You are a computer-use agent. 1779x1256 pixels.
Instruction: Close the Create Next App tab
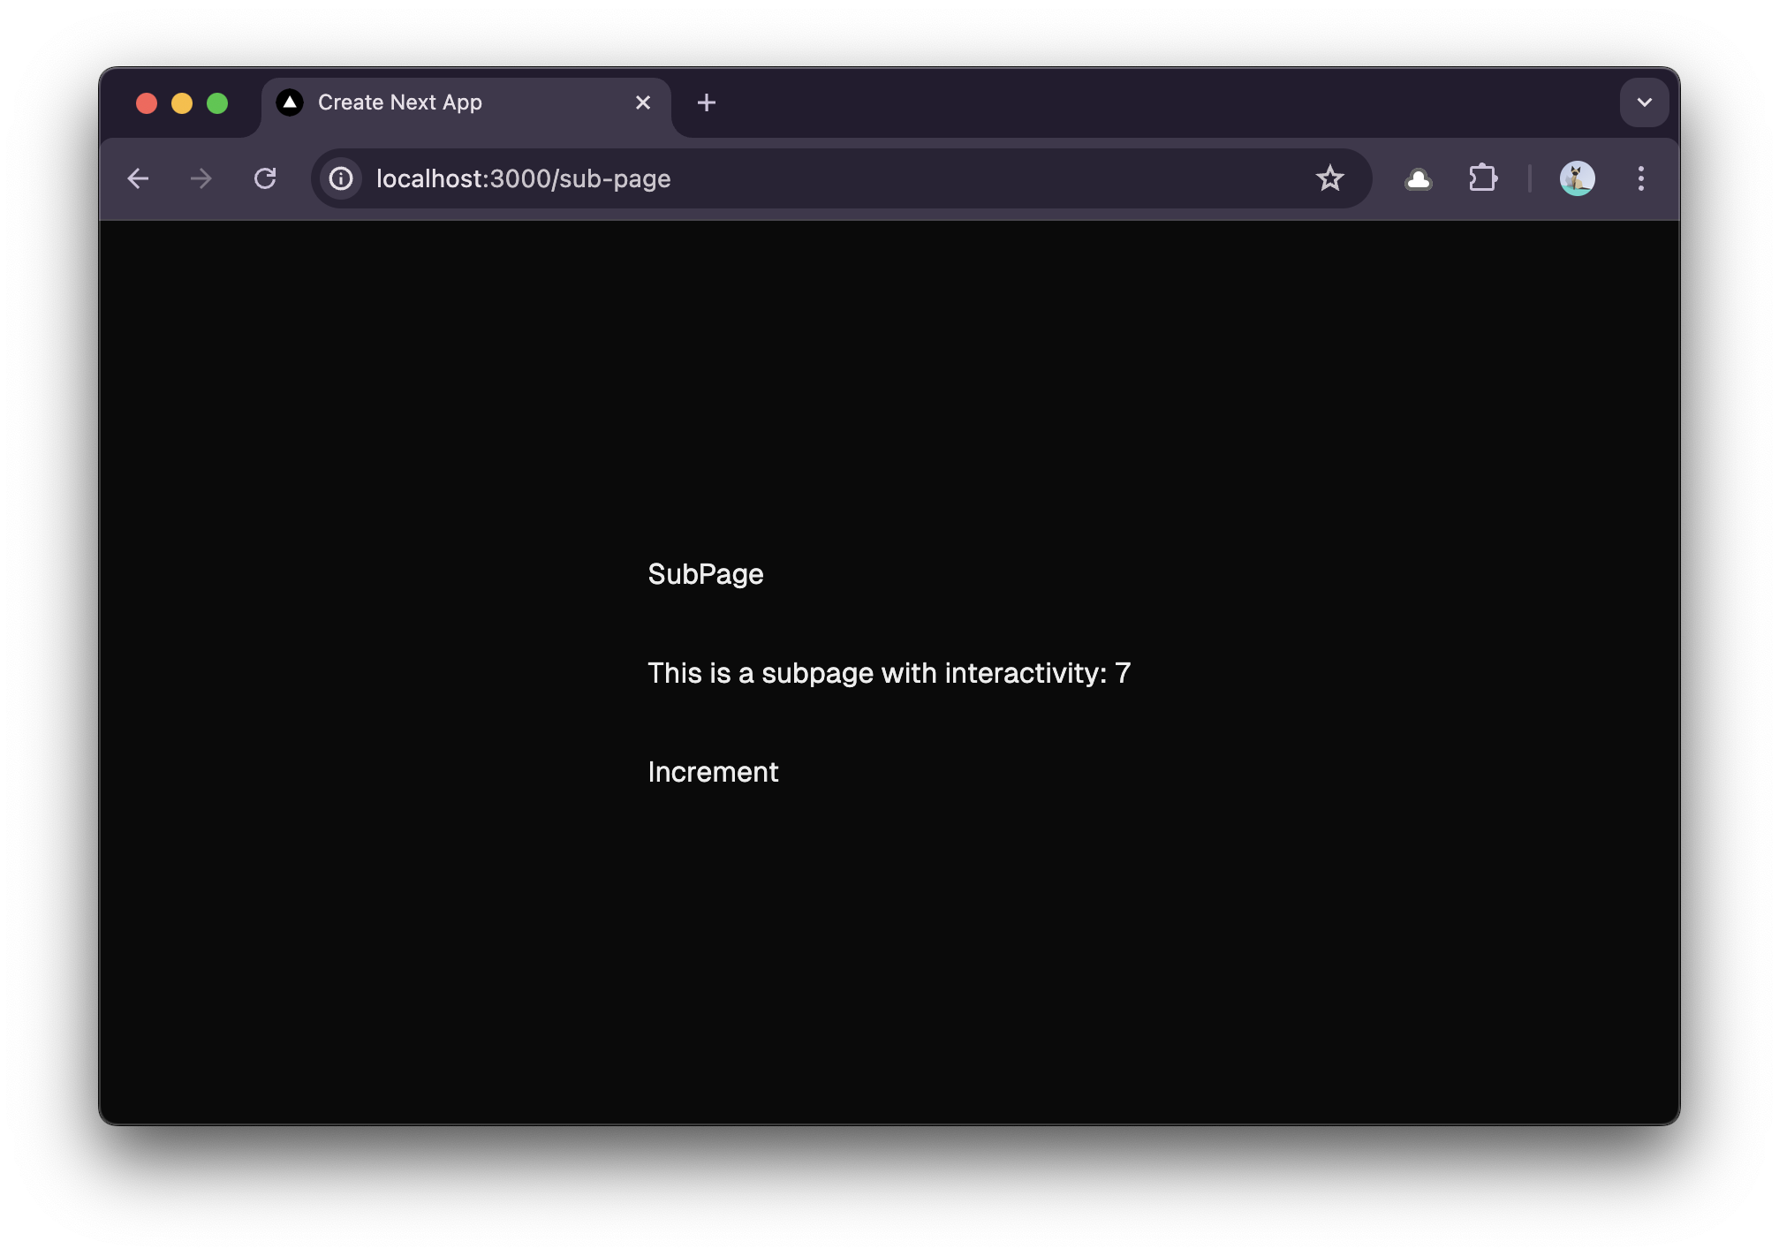[x=643, y=102]
